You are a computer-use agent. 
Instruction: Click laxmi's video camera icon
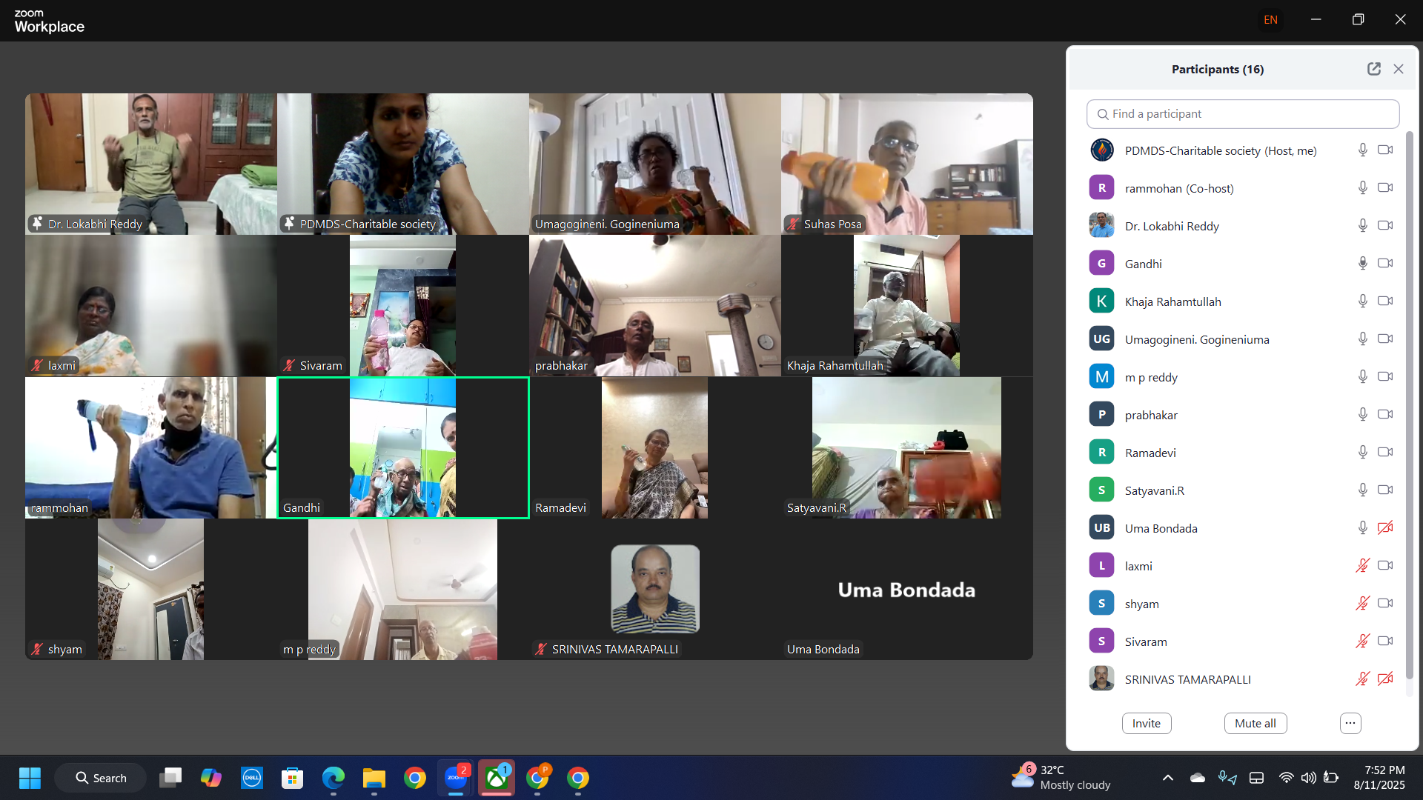point(1385,566)
